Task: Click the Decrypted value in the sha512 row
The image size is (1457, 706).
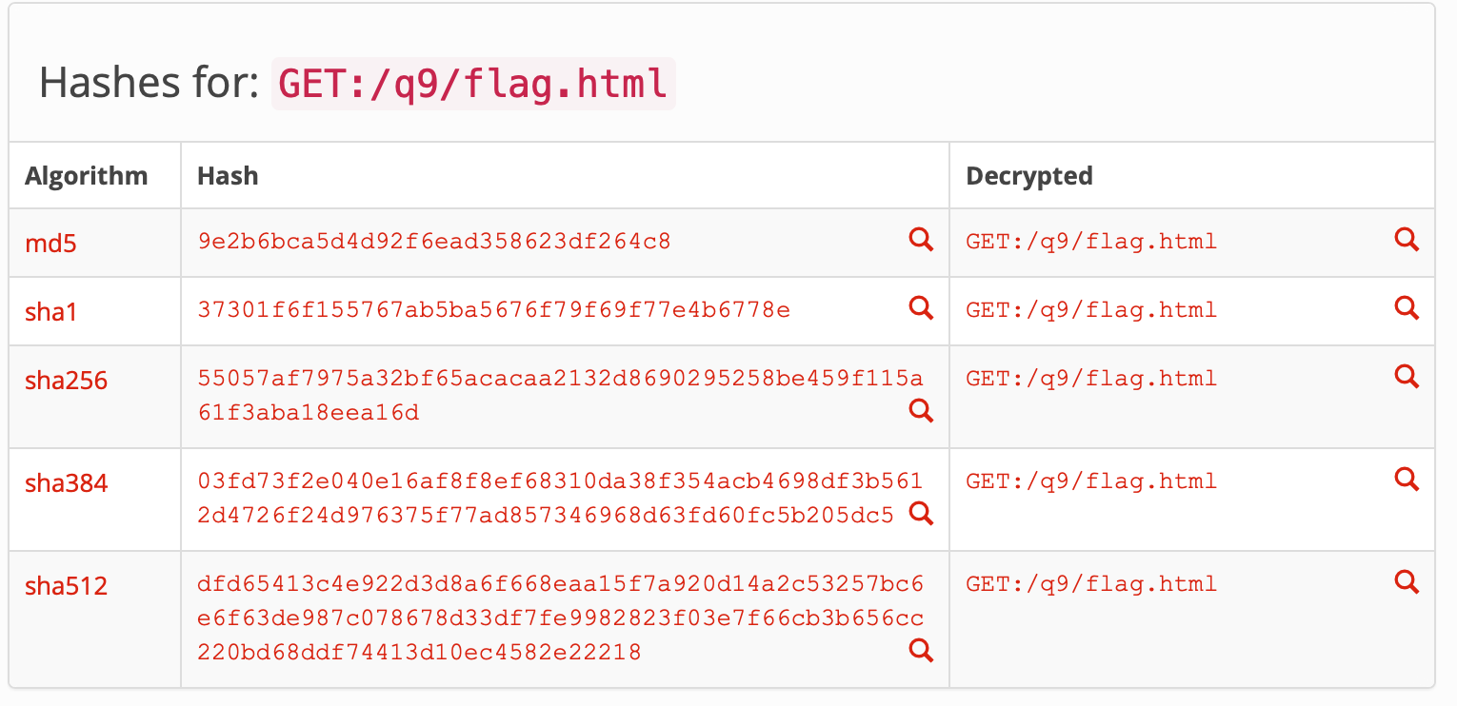Action: click(1090, 584)
